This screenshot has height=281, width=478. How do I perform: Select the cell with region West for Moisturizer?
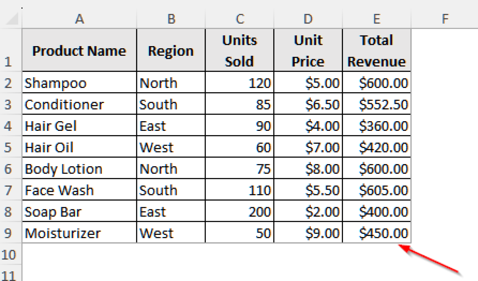click(171, 233)
